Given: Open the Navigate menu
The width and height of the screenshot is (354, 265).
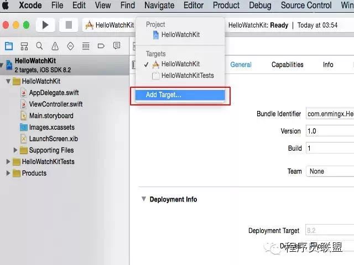Looking at the screenshot, I should click(159, 5).
